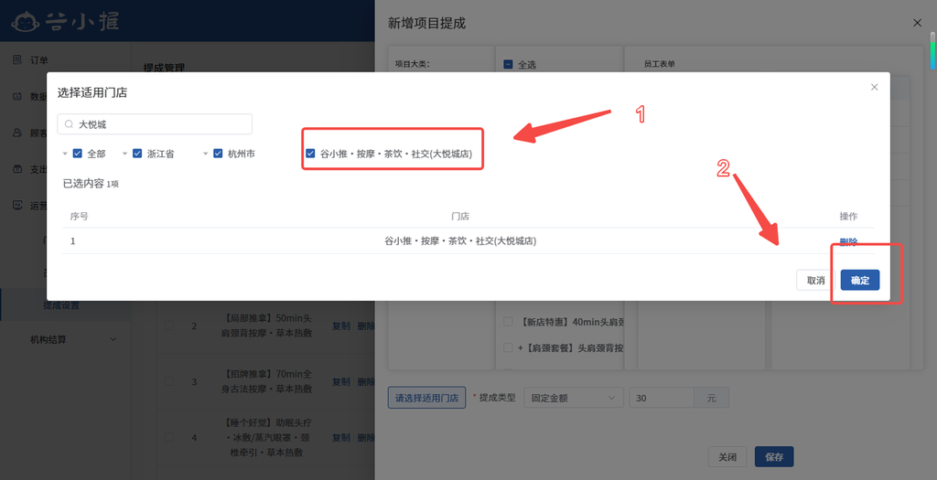
Task: Click 保存 in the drawer
Action: coord(774,457)
